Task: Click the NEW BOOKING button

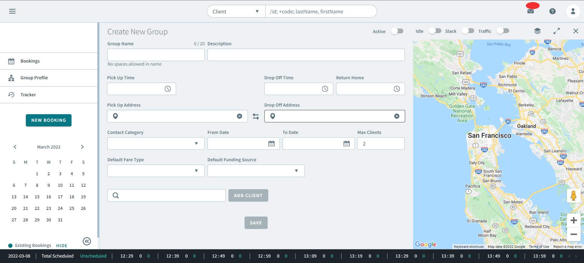Action: click(49, 120)
